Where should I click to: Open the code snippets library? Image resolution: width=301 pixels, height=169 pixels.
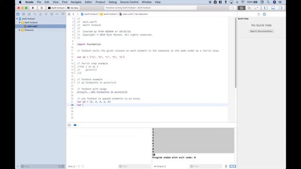pos(233,8)
